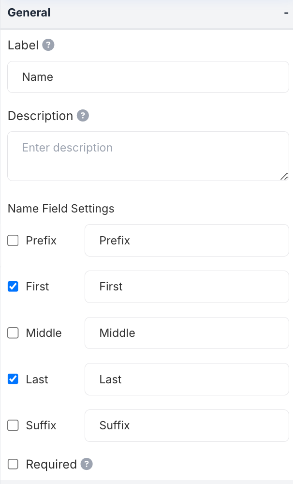Click the Middle label text field
The image size is (293, 484).
point(187,333)
